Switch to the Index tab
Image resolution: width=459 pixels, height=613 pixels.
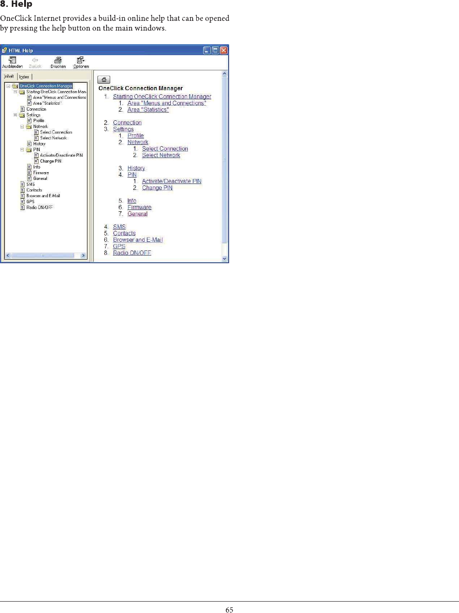(x=24, y=77)
